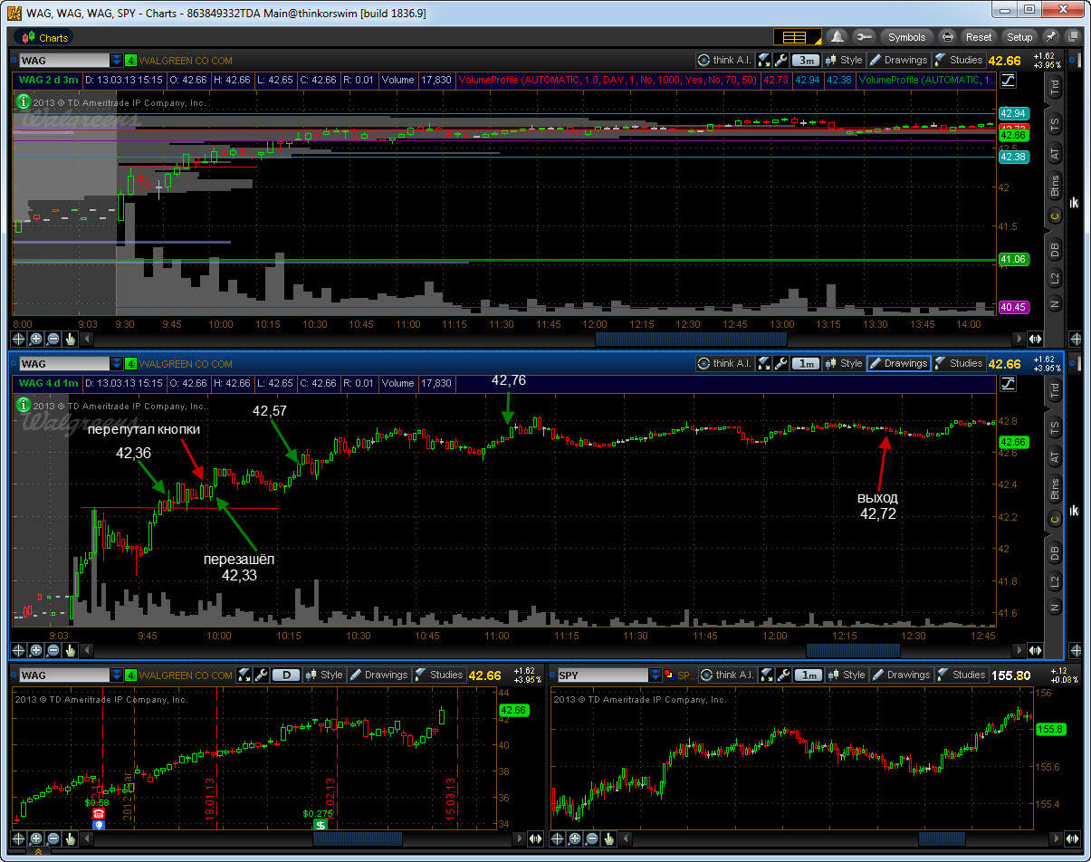Zoom out on the SPY chart
Viewport: 1091px width, 862px height.
[x=593, y=838]
